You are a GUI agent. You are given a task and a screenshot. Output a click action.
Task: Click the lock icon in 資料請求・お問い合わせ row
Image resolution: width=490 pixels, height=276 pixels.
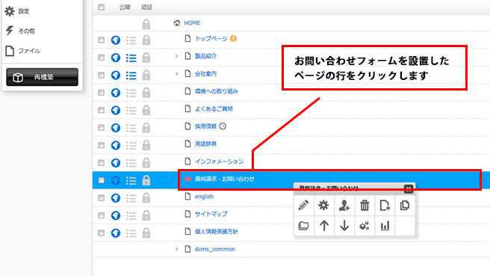pos(146,180)
